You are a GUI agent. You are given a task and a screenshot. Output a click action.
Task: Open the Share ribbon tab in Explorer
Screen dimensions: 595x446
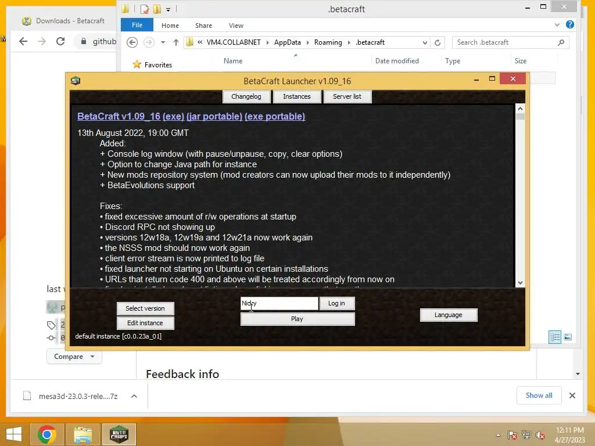point(203,26)
